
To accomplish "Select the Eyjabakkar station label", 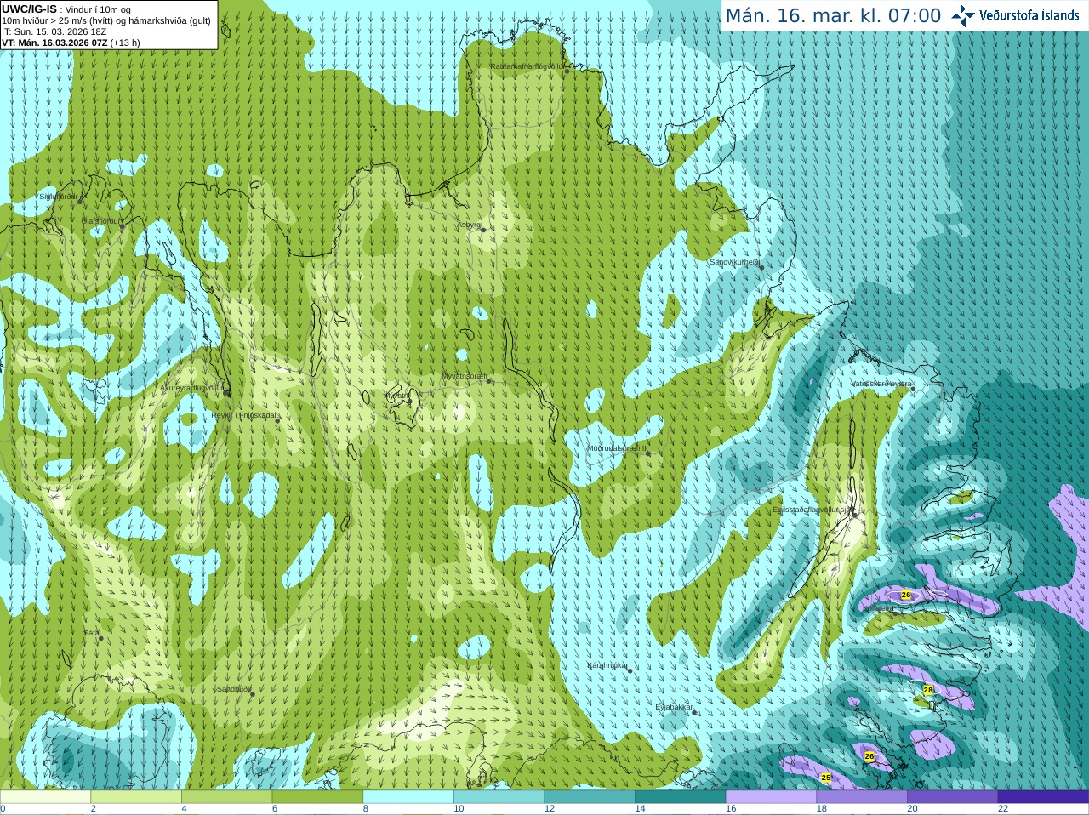I will 676,707.
